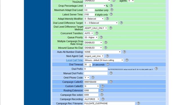Expand Drop Percentage Limit dropdown
The width and height of the screenshot is (186, 105).
[x=95, y=6]
